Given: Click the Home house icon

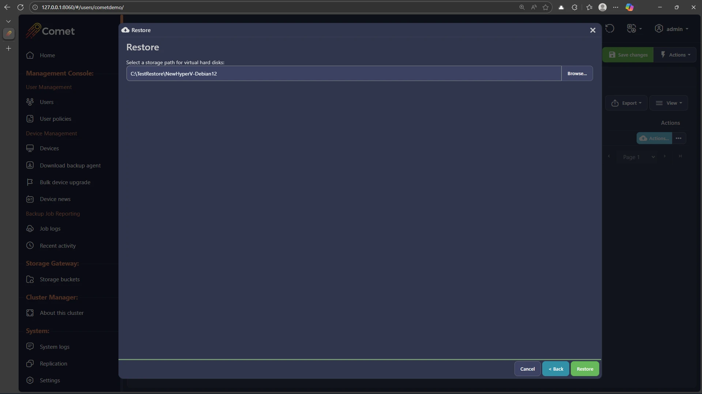Looking at the screenshot, I should [30, 55].
